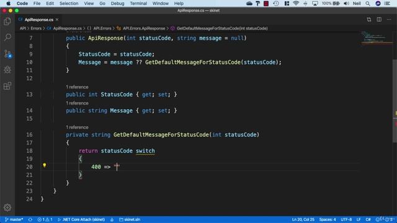The width and height of the screenshot is (397, 223).
Task: Click Ln 20, Col 25 cursor position
Action: tap(303, 219)
